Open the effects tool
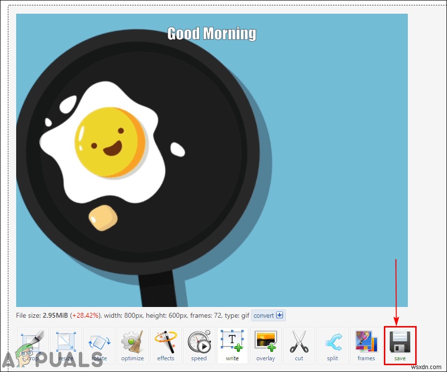This screenshot has width=447, height=372. [x=165, y=345]
